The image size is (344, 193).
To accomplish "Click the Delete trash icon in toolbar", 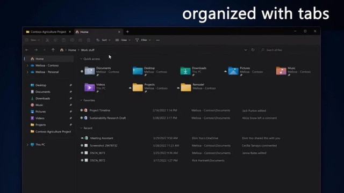I will tap(89, 40).
